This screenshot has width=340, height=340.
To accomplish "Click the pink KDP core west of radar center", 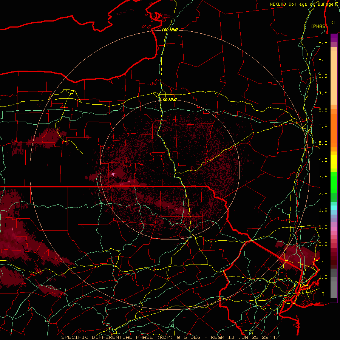I will pos(113,174).
